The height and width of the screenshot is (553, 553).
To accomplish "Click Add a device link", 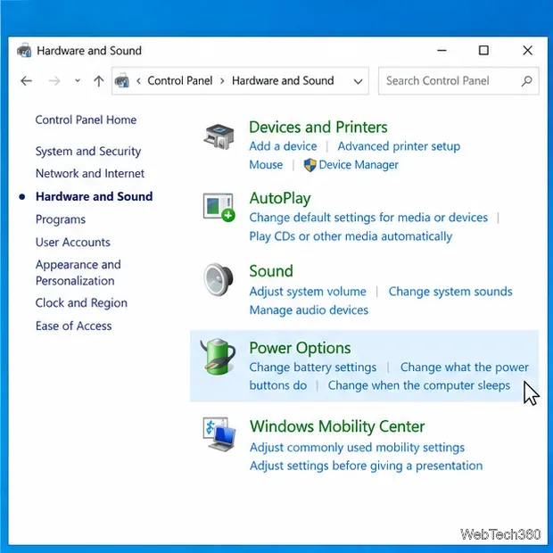I will click(x=283, y=146).
